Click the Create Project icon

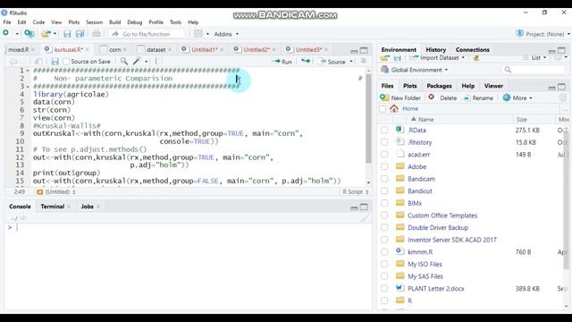(29, 34)
